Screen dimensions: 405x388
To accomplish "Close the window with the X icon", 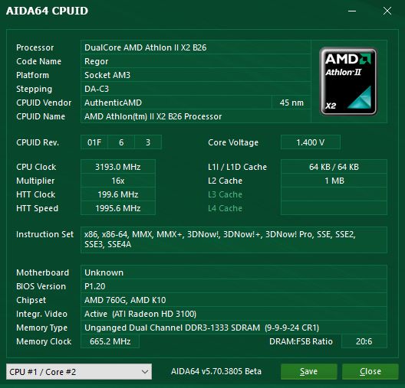I will coord(387,11).
